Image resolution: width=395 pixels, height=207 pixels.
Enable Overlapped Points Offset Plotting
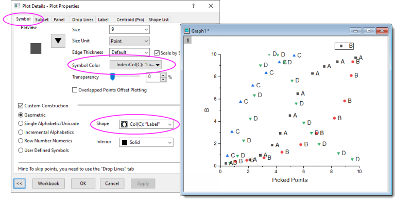click(75, 90)
